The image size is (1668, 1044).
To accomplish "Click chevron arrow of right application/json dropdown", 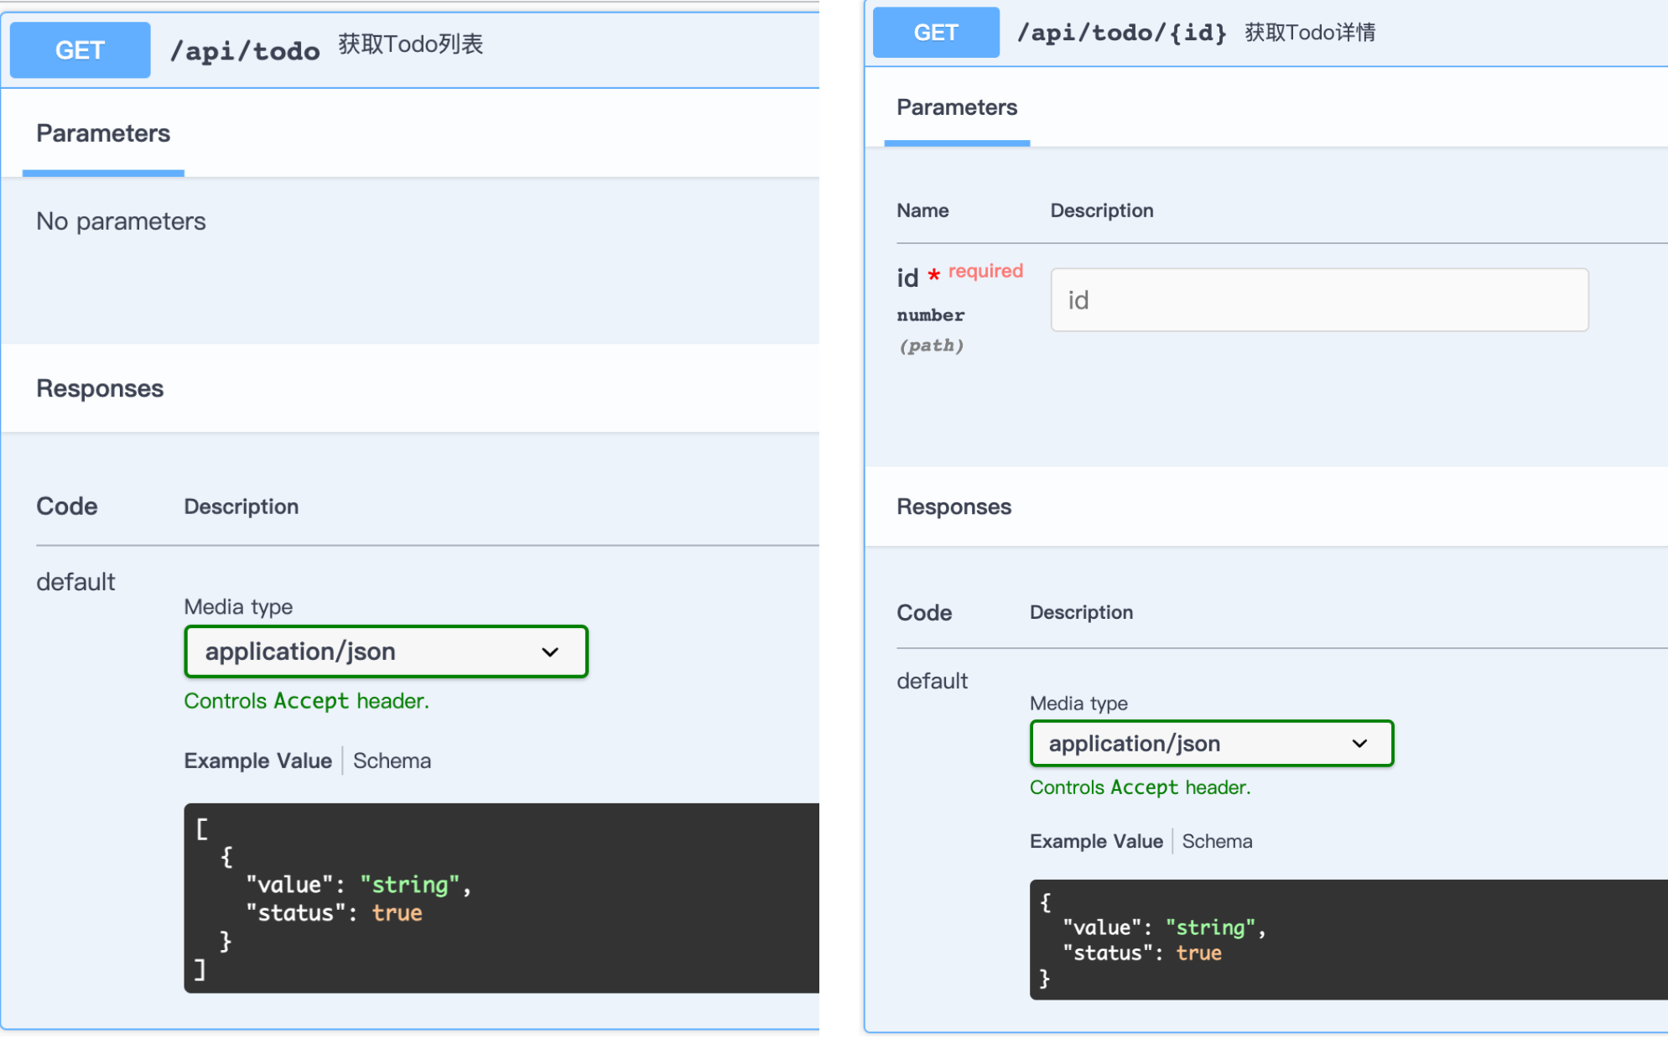I will 1359,744.
